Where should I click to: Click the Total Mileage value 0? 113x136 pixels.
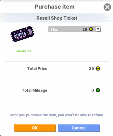pyautogui.click(x=93, y=90)
